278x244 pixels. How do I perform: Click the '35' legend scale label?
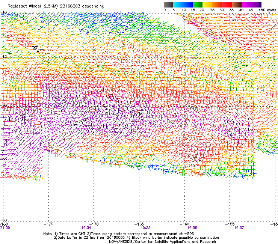tap(231, 10)
